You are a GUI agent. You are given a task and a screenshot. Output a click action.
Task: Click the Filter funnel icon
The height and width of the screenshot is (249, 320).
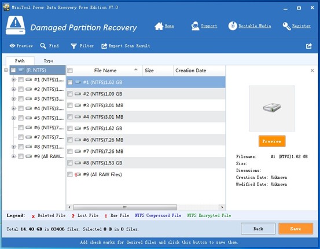73,46
